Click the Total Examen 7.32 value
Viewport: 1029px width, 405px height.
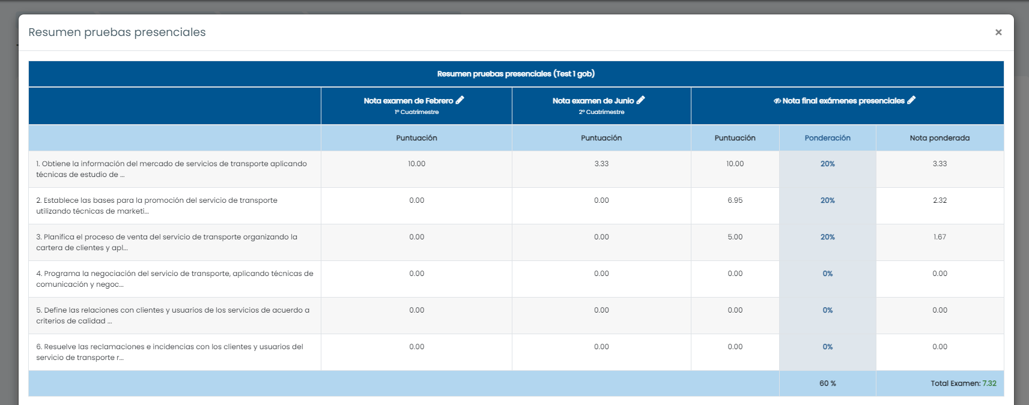989,383
